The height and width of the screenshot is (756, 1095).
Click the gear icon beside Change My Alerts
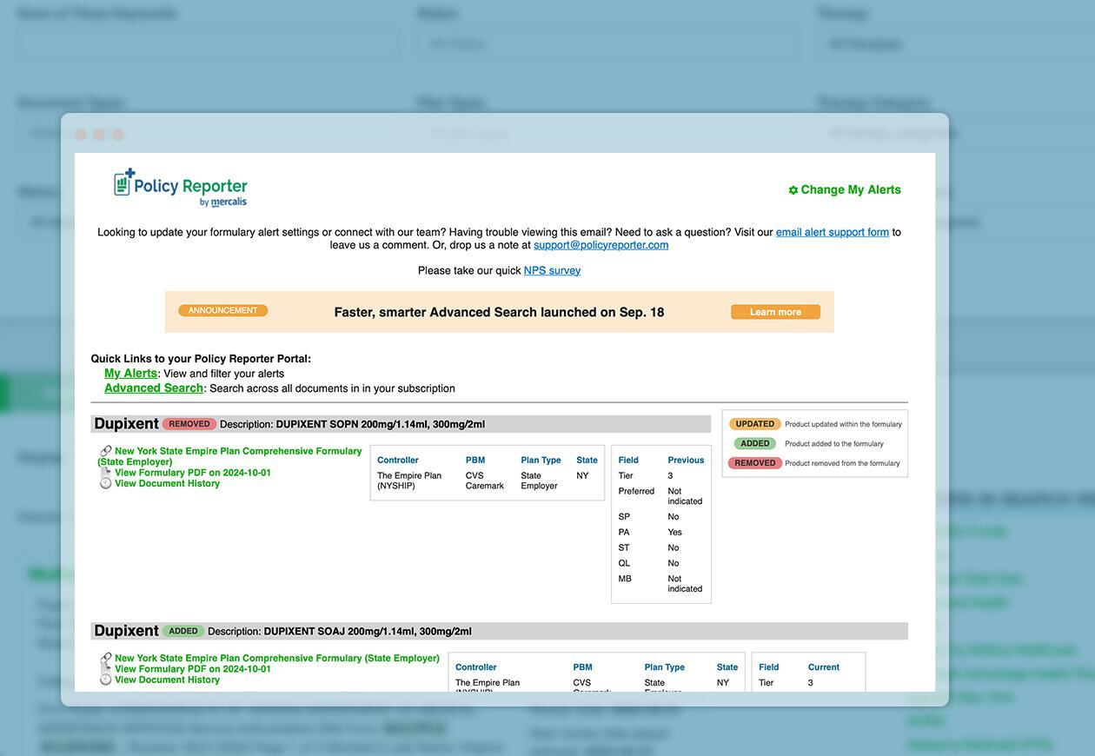[793, 190]
